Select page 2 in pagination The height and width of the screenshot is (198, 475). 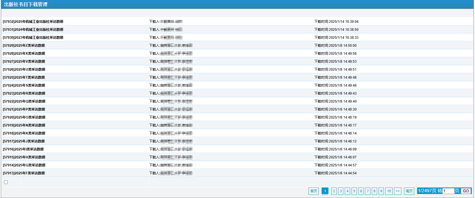coord(334,191)
